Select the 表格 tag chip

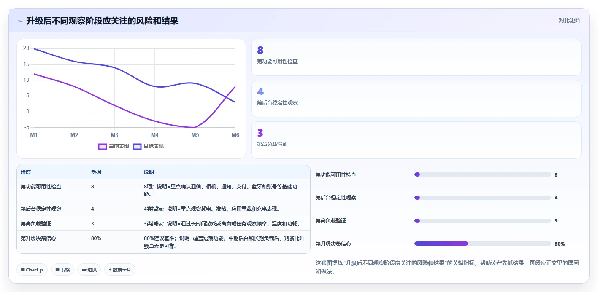[x=62, y=270]
